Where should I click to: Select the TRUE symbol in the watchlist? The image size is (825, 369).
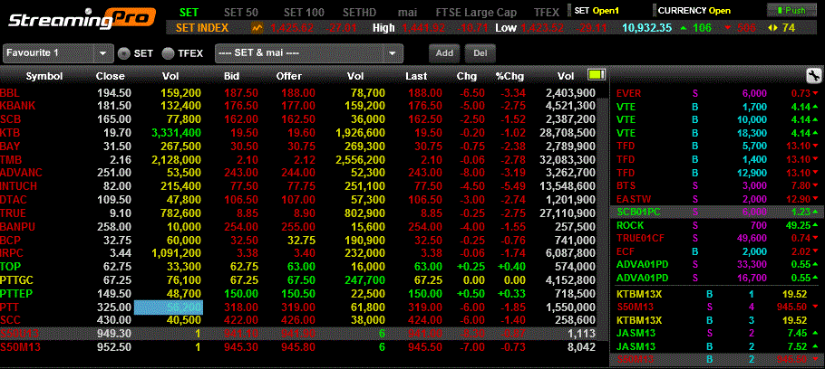point(13,213)
